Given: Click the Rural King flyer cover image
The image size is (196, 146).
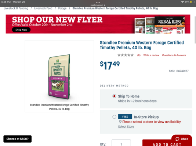Looking at the screenshot, I should point(170,25).
